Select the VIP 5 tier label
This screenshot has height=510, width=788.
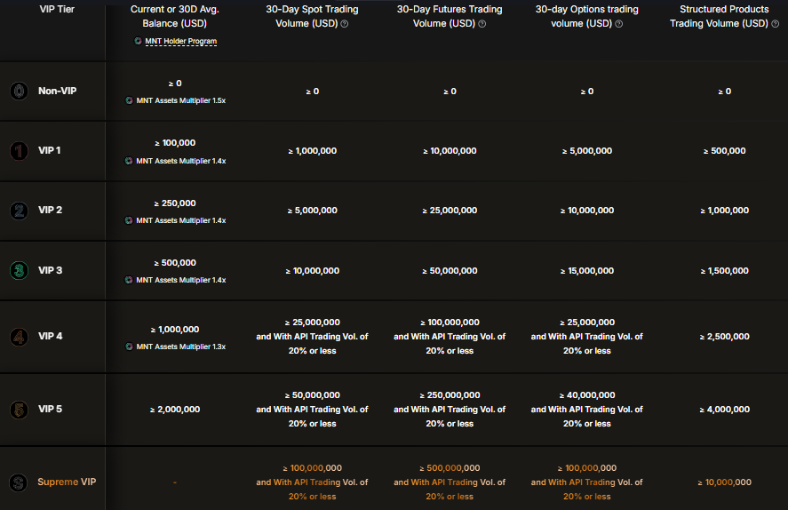(51, 409)
